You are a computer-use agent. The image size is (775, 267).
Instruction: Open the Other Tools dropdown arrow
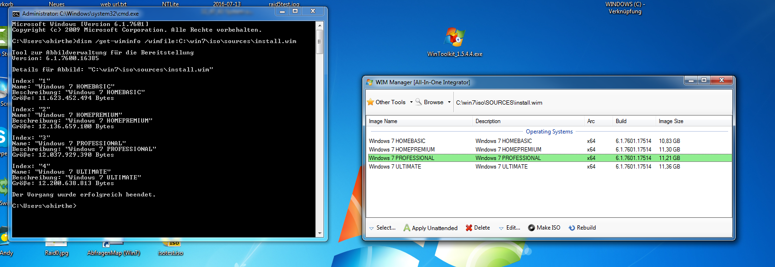(411, 102)
